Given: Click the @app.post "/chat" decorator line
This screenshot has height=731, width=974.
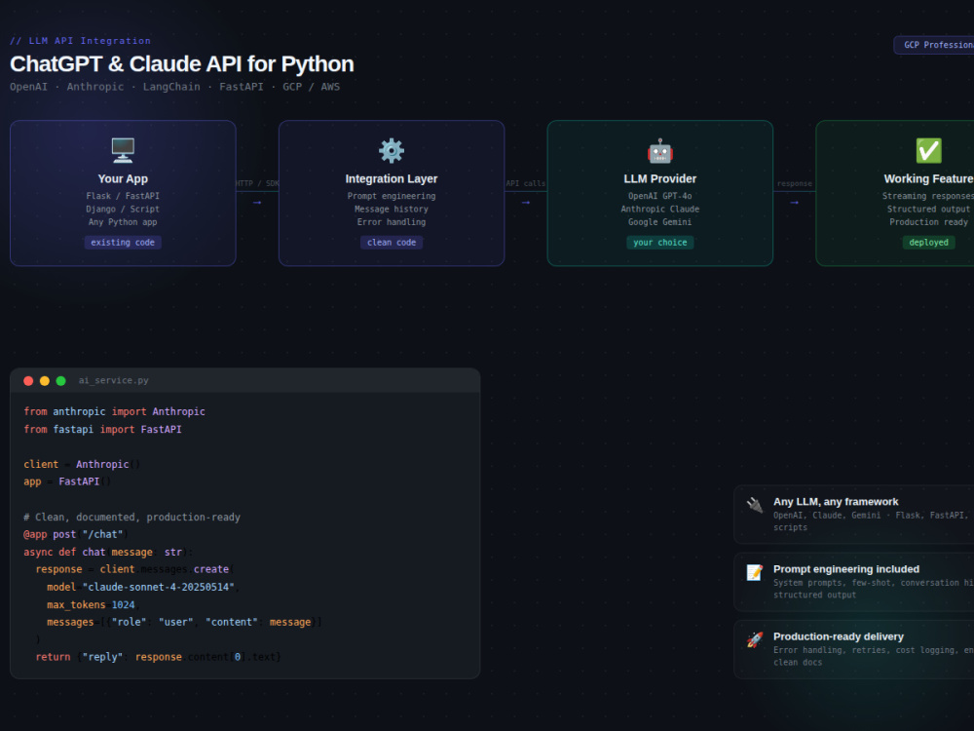Looking at the screenshot, I should (76, 534).
